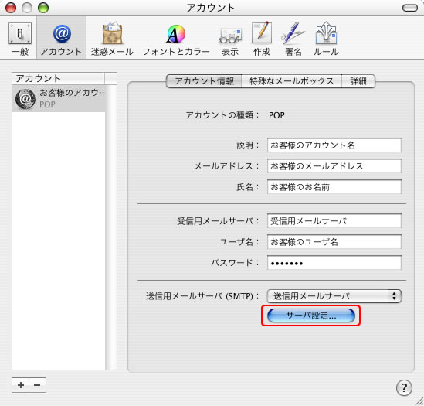This screenshot has height=406, width=424.
Task: Open the 署名 signatures pane
Action: tap(293, 39)
